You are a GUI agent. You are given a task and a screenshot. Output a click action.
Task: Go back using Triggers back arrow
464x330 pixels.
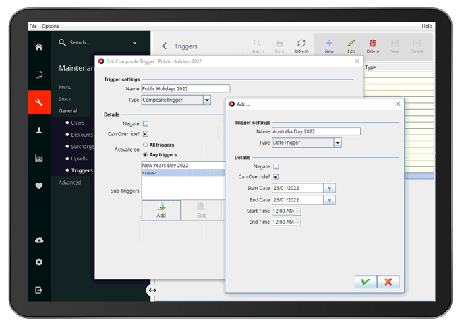165,46
